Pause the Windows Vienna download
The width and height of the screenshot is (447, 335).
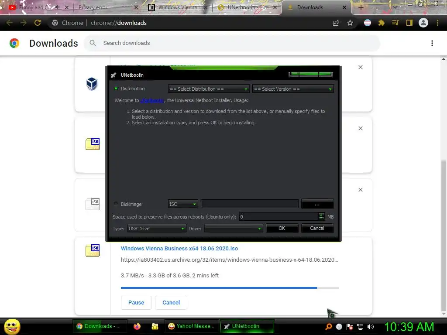click(x=136, y=303)
